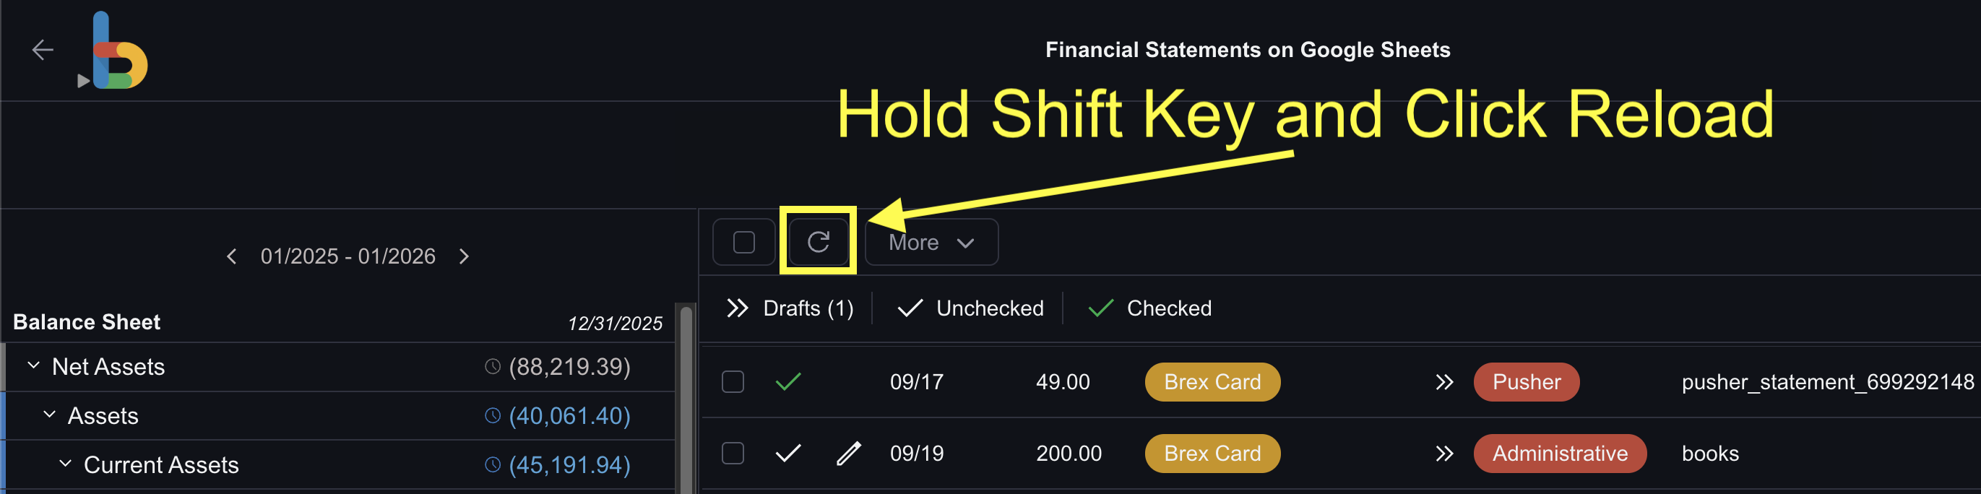This screenshot has height=494, width=1981.
Task: Open the Assets amount link showing 40,061.40
Action: [569, 415]
